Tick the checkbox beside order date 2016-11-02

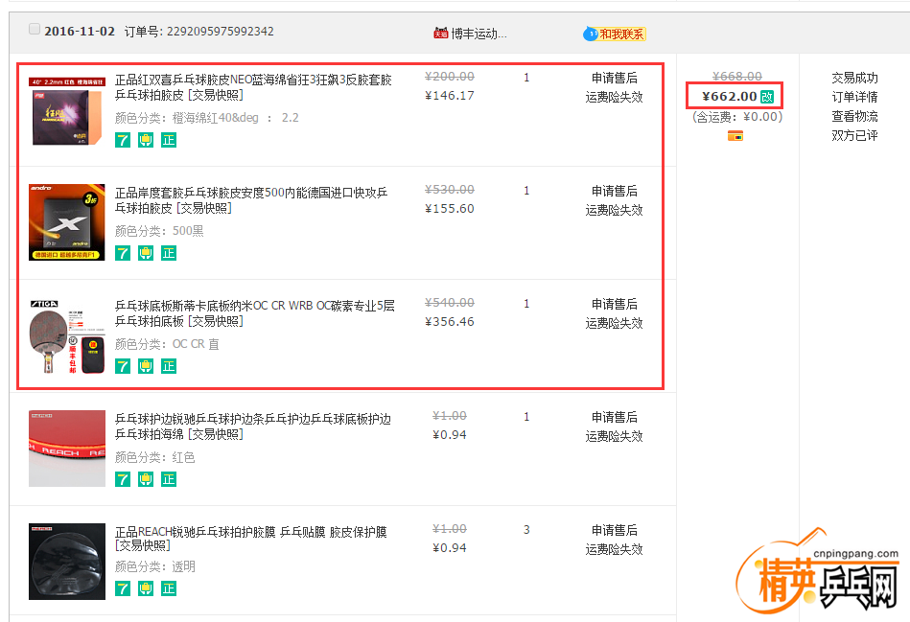point(35,29)
